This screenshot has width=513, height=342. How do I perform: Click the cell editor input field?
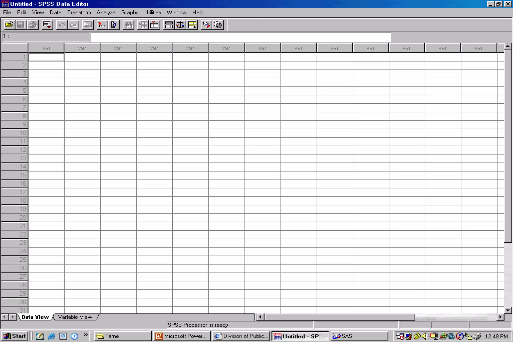pyautogui.click(x=240, y=37)
